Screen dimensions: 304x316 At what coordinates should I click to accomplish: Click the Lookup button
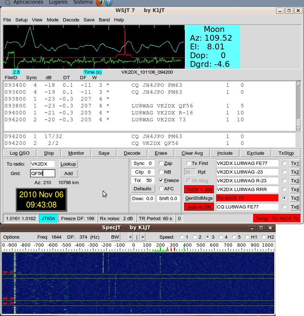[x=68, y=164]
